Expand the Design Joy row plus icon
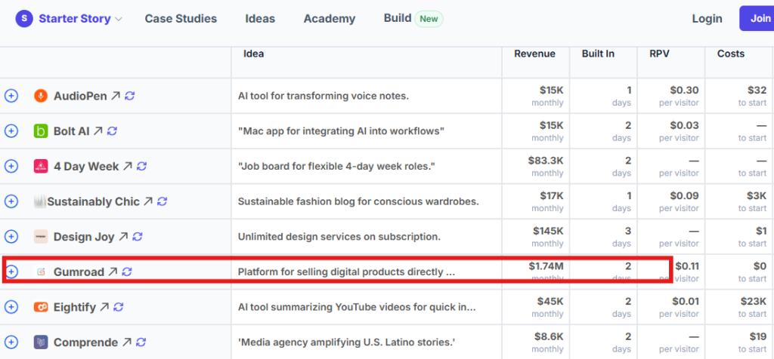Image resolution: width=774 pixels, height=359 pixels. coord(11,237)
